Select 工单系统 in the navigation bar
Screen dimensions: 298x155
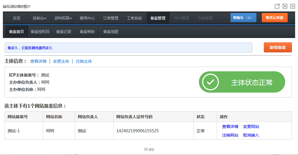click(x=134, y=18)
